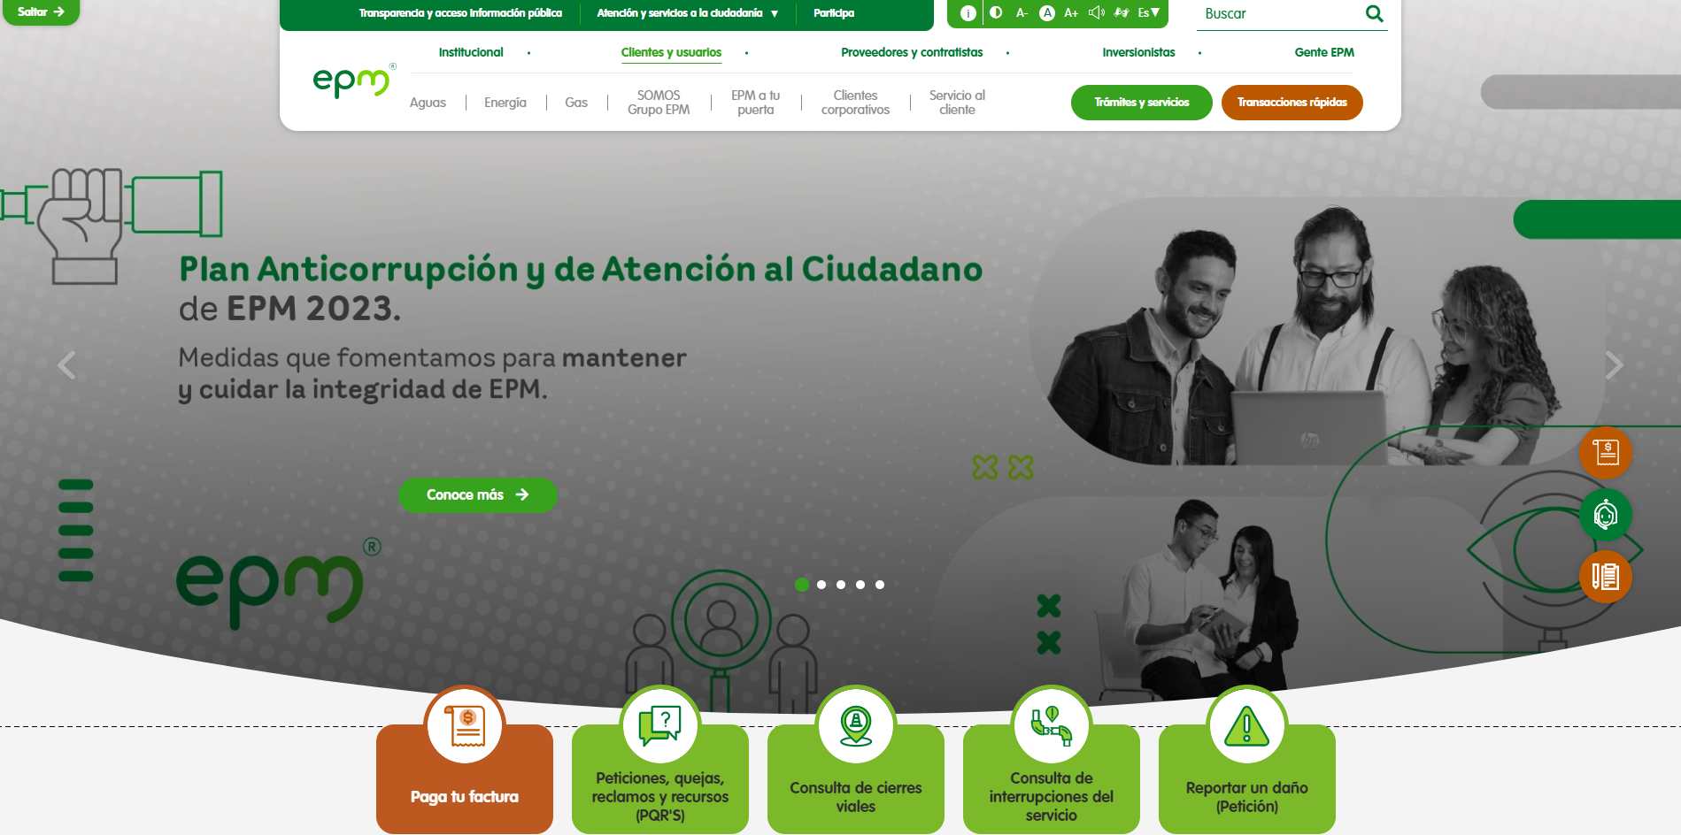Select the Clientes y usuarios tab
This screenshot has height=835, width=1681.
tap(671, 52)
